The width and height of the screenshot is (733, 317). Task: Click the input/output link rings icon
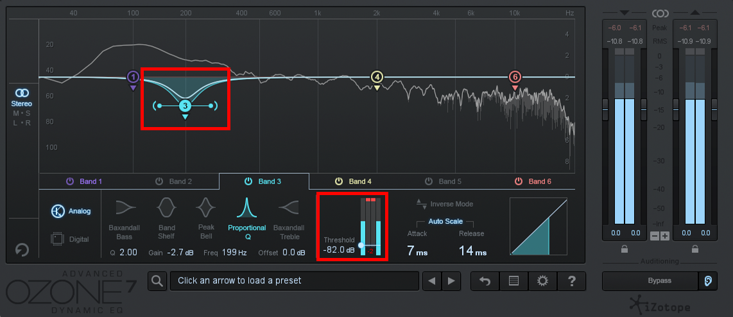click(660, 13)
